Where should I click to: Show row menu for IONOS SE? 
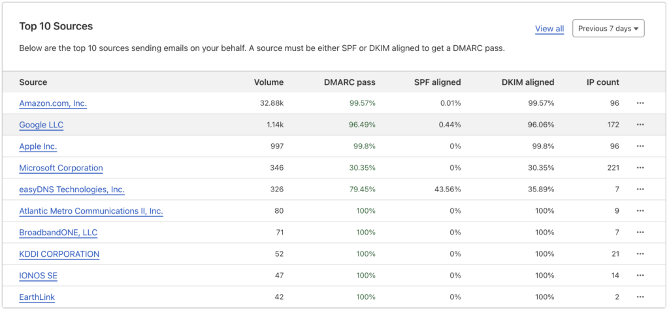640,276
